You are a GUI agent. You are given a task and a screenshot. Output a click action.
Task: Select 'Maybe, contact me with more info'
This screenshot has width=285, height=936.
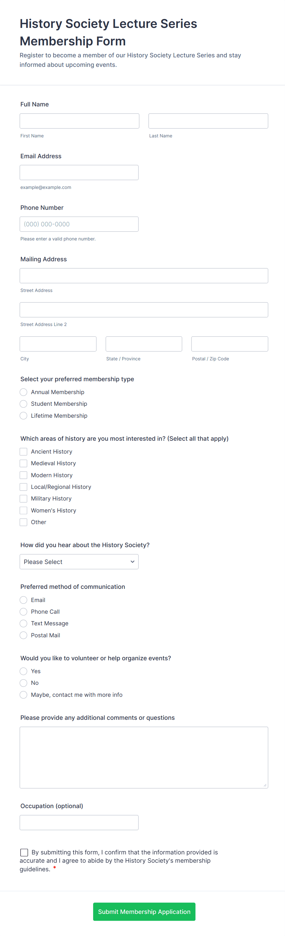pyautogui.click(x=24, y=695)
